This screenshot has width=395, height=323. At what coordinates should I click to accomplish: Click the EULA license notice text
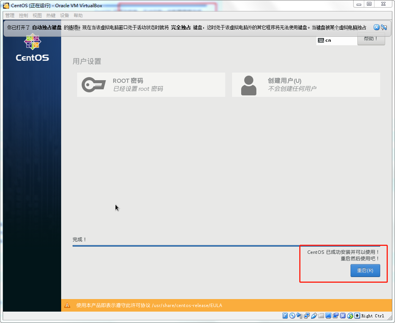(x=149, y=305)
